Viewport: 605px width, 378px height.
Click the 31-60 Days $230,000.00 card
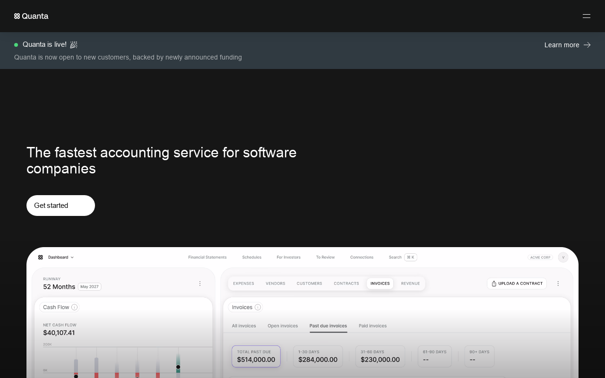tap(380, 356)
